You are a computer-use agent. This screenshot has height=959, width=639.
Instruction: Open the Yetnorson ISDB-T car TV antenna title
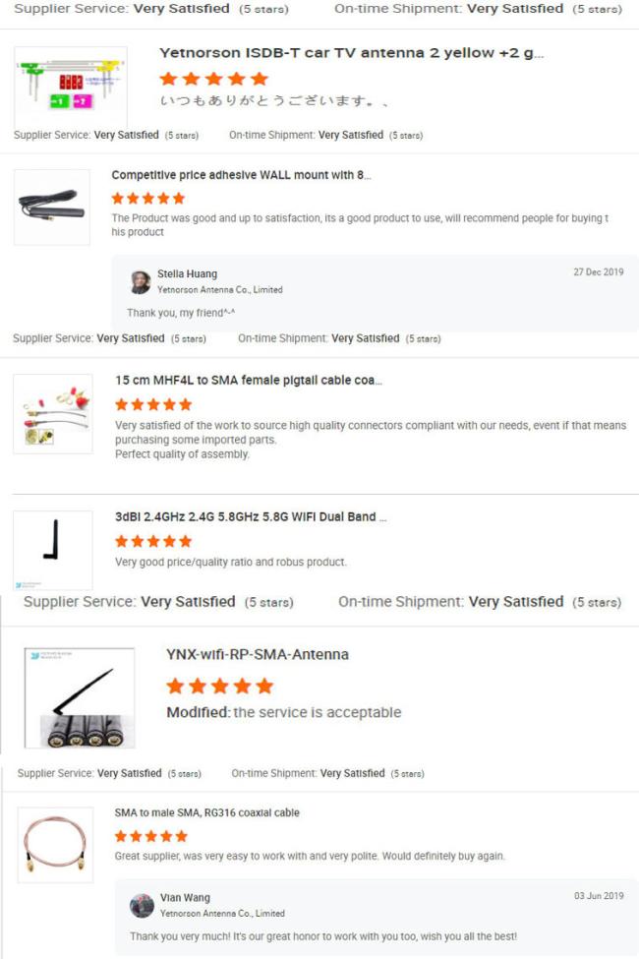pyautogui.click(x=352, y=53)
